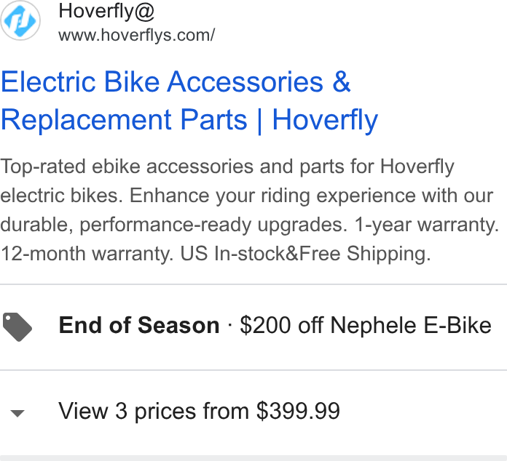507x461 pixels.
Task: Click the '$200 off Nephele E-Bike' offer
Action: (366, 325)
